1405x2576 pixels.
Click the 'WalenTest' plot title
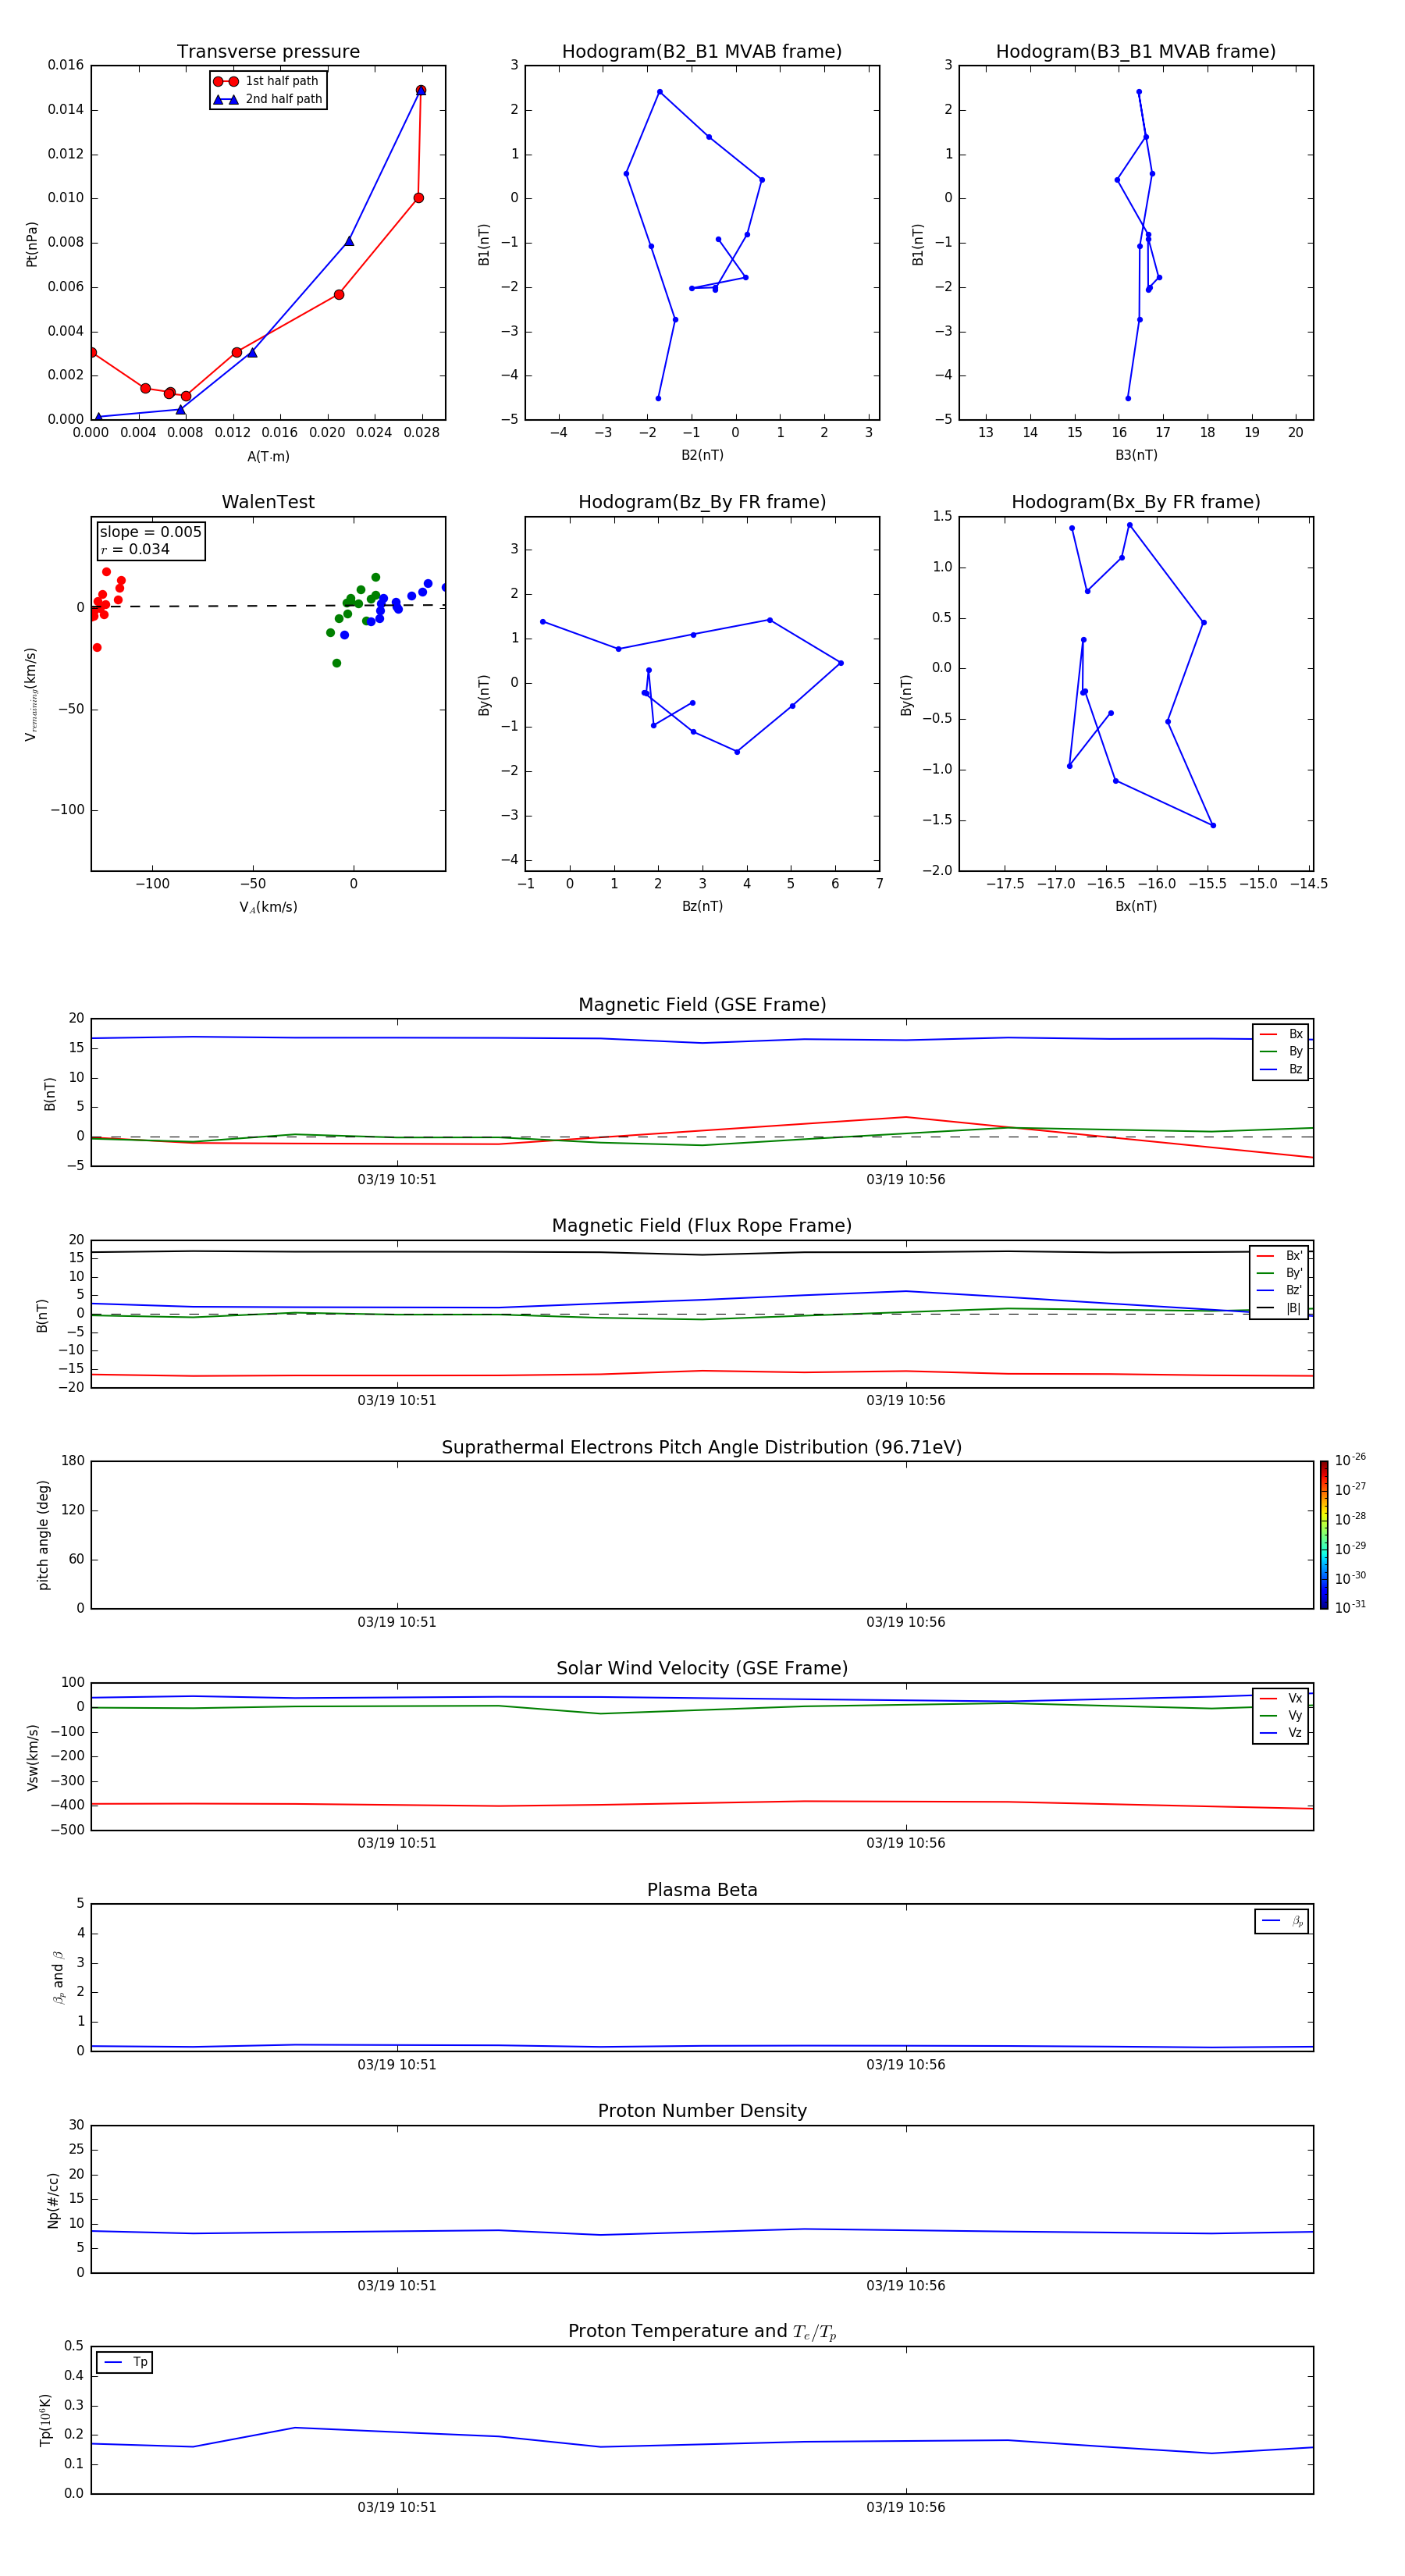tap(268, 502)
